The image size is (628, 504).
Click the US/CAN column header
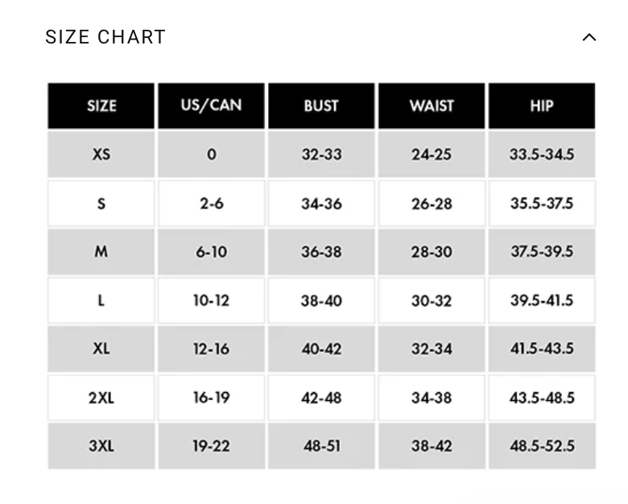pyautogui.click(x=212, y=105)
